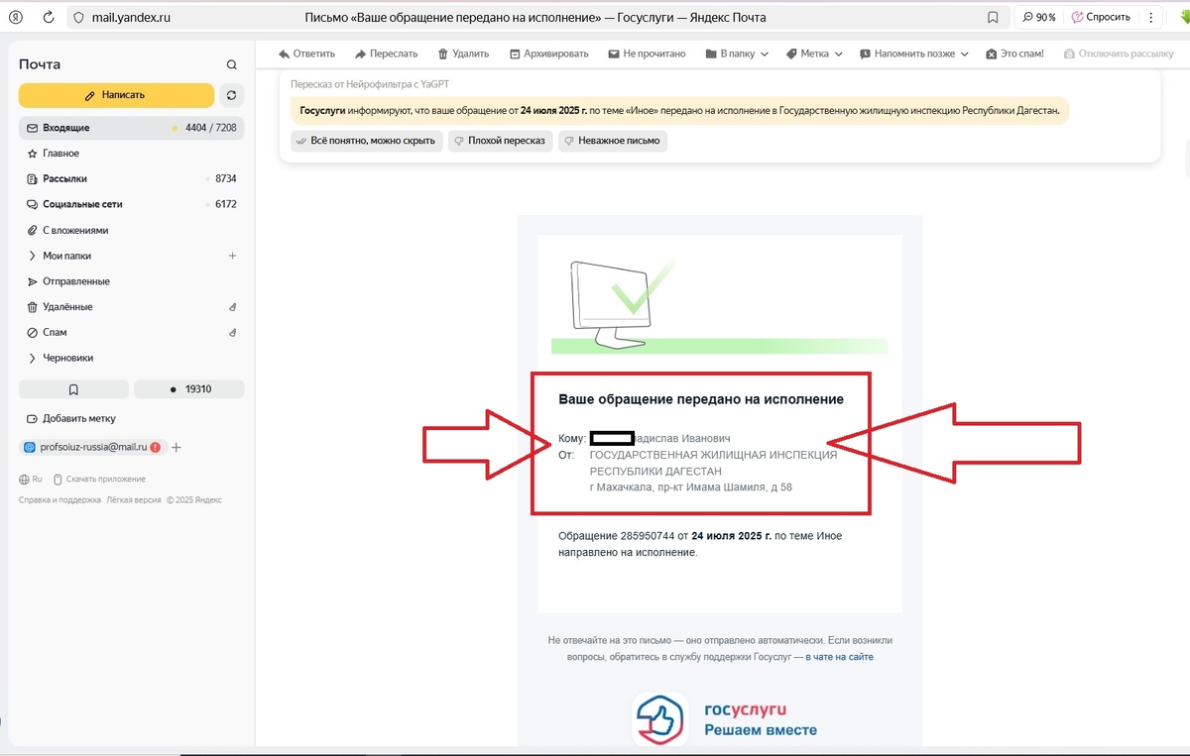Add another mailbox with the plus icon

177,448
